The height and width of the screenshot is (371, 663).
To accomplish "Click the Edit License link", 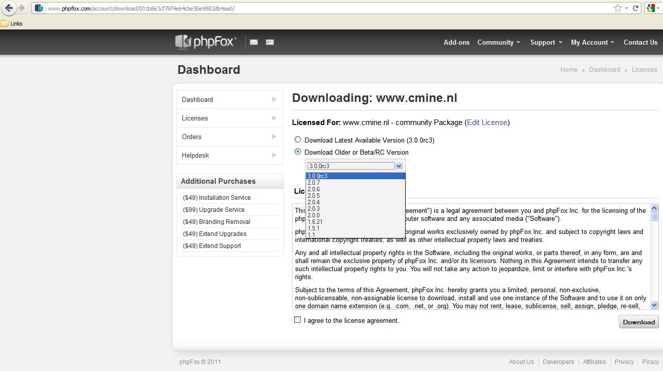I will pyautogui.click(x=487, y=122).
